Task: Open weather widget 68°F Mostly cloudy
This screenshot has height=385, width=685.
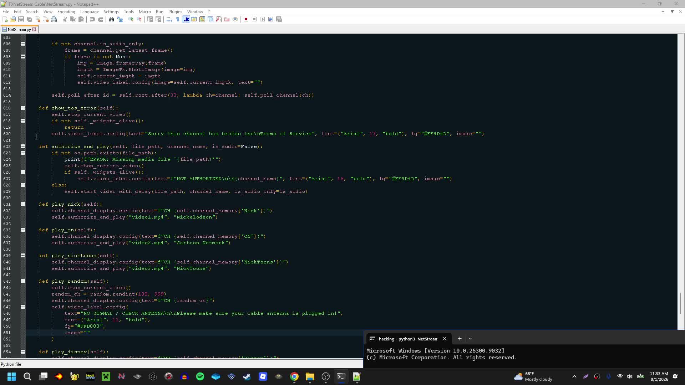Action: coord(533,376)
